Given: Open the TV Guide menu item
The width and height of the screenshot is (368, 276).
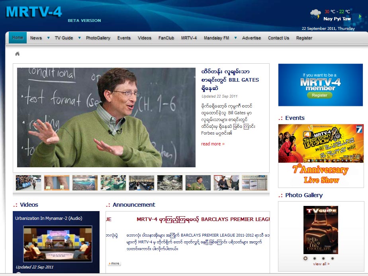Looking at the screenshot, I should coord(64,38).
